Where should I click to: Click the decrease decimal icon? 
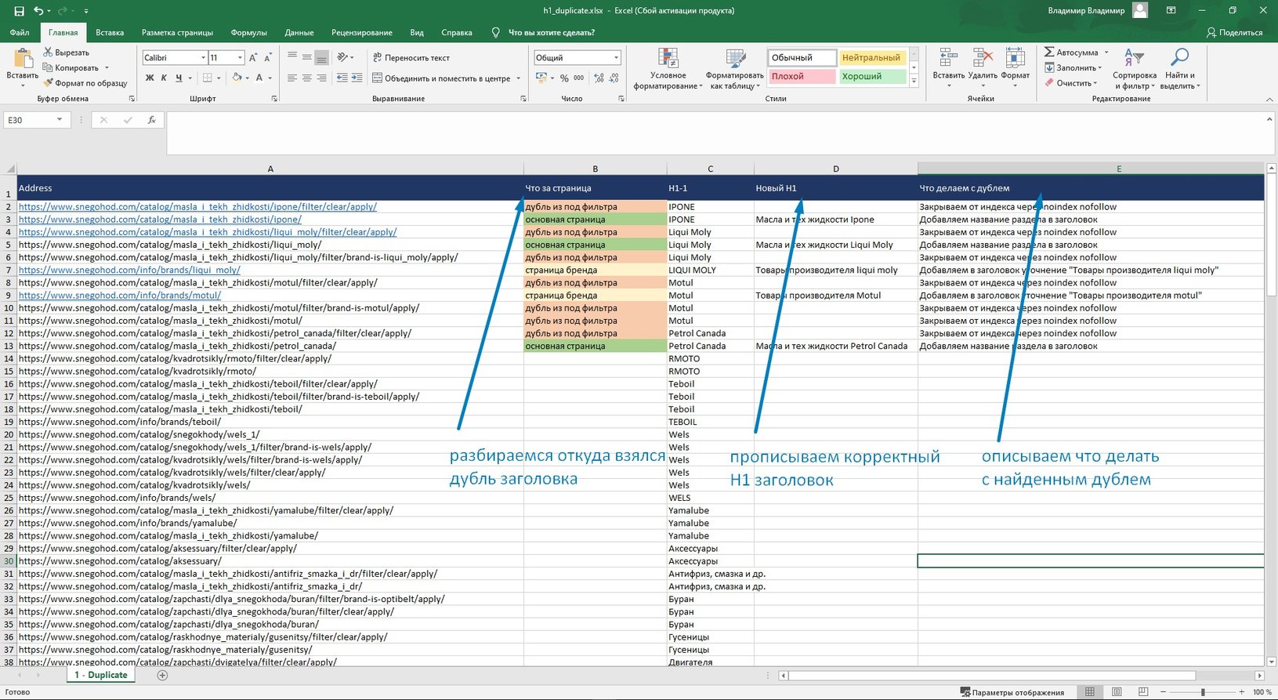614,78
